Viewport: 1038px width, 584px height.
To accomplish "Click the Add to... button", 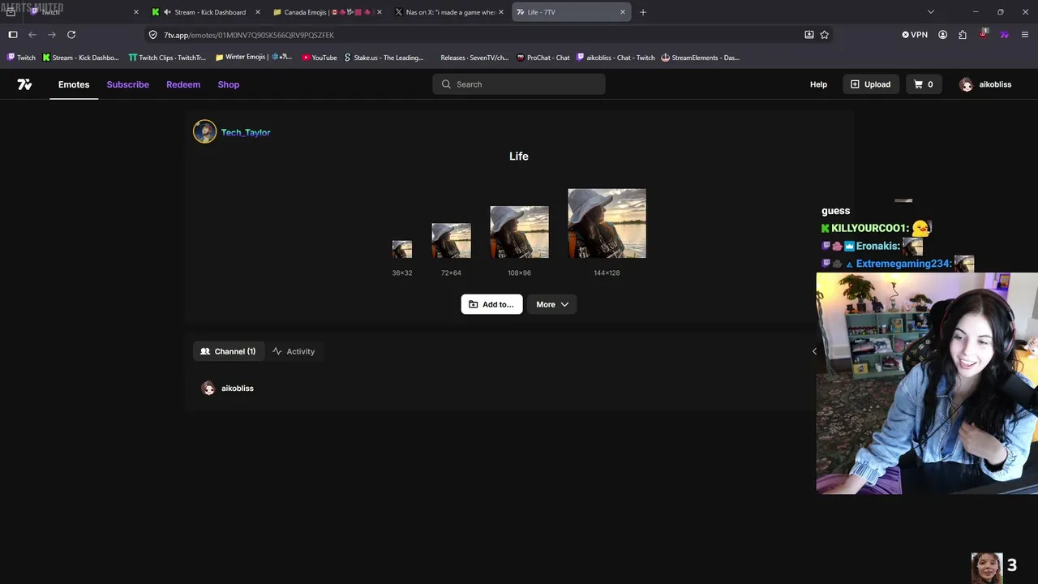I will (491, 304).
